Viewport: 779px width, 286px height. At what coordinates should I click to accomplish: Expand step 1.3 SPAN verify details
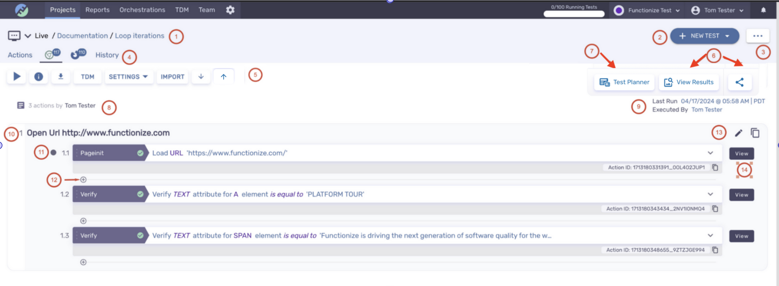pyautogui.click(x=710, y=236)
